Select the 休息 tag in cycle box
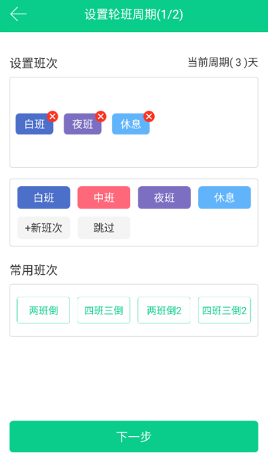Image resolution: width=268 pixels, height=455 pixels. click(131, 124)
